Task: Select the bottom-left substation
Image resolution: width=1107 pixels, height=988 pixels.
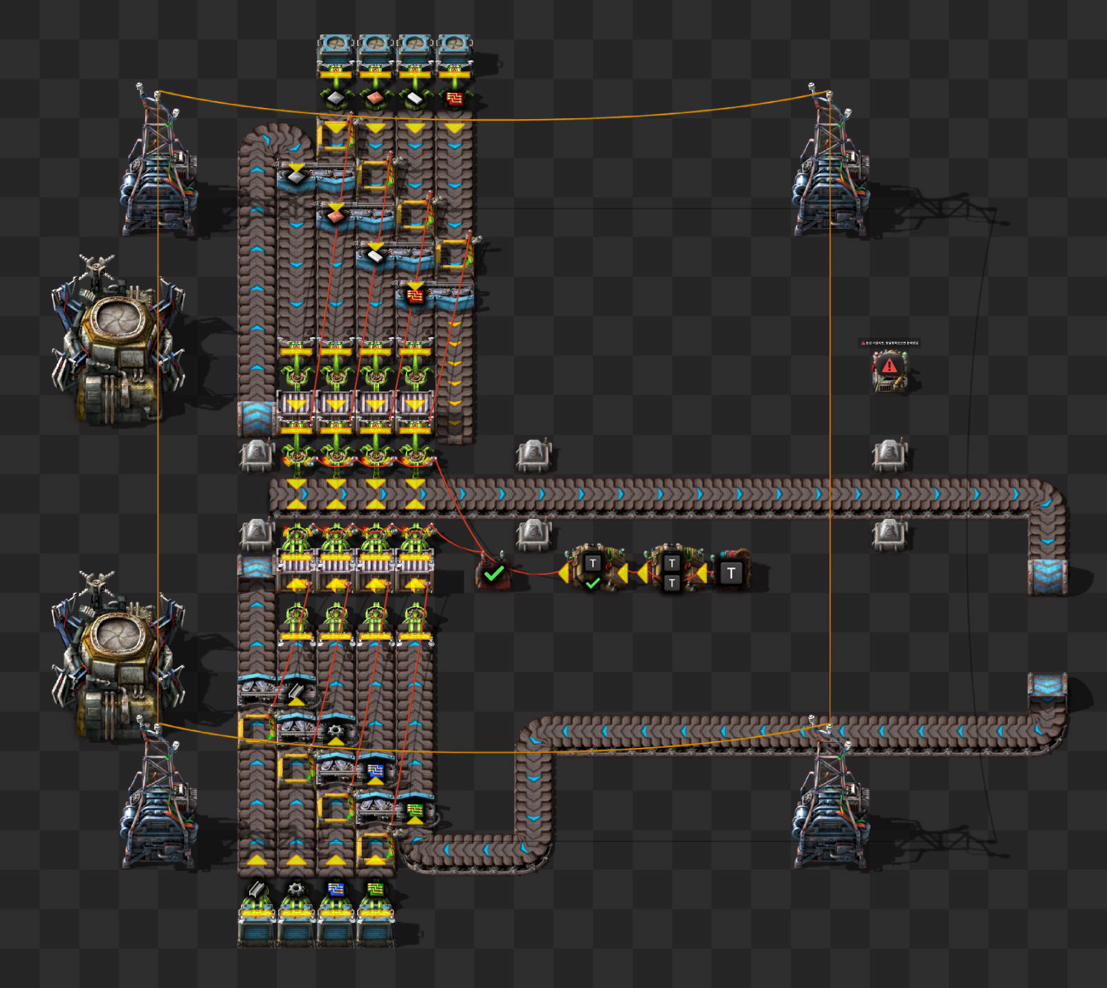Action: coord(159,796)
